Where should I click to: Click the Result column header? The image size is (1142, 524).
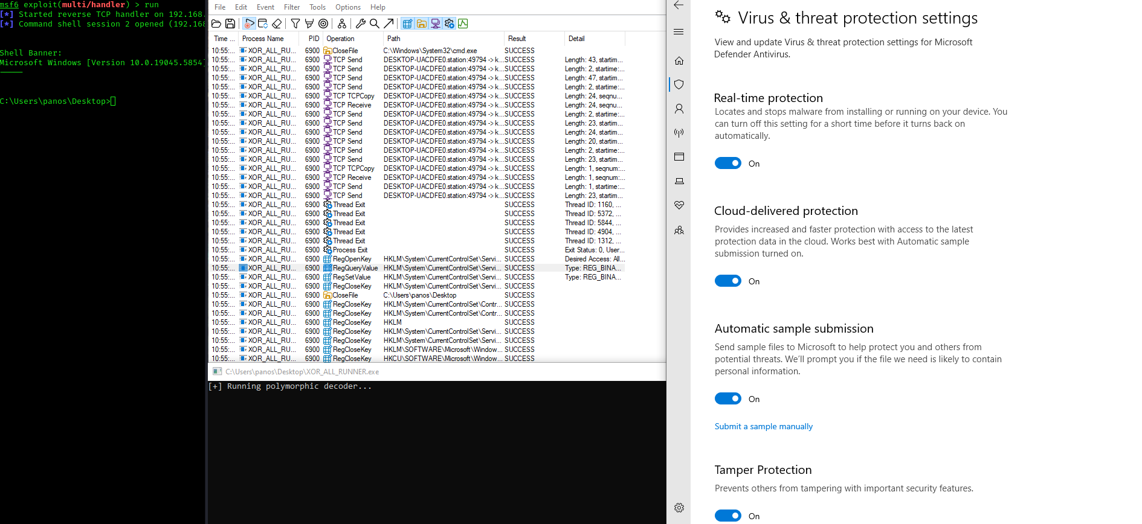coord(534,39)
